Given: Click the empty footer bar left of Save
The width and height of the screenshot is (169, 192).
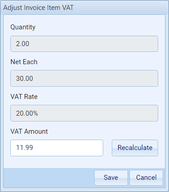Looking at the screenshot, I should [x=49, y=178].
